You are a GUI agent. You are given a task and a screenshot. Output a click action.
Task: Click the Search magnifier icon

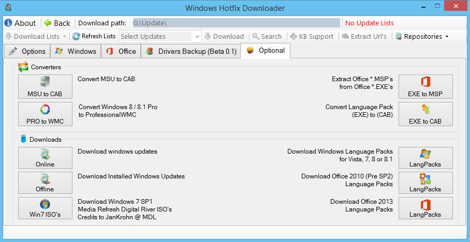(x=256, y=37)
